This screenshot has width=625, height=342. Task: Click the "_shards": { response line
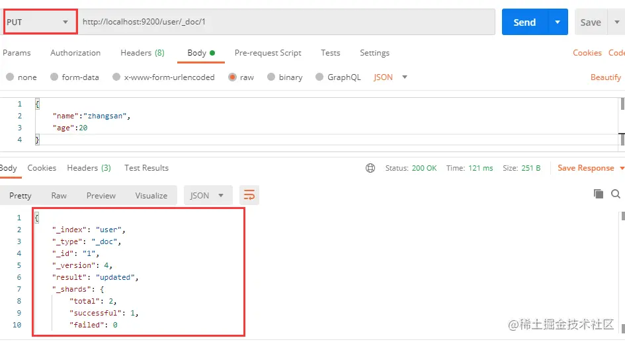click(x=78, y=289)
